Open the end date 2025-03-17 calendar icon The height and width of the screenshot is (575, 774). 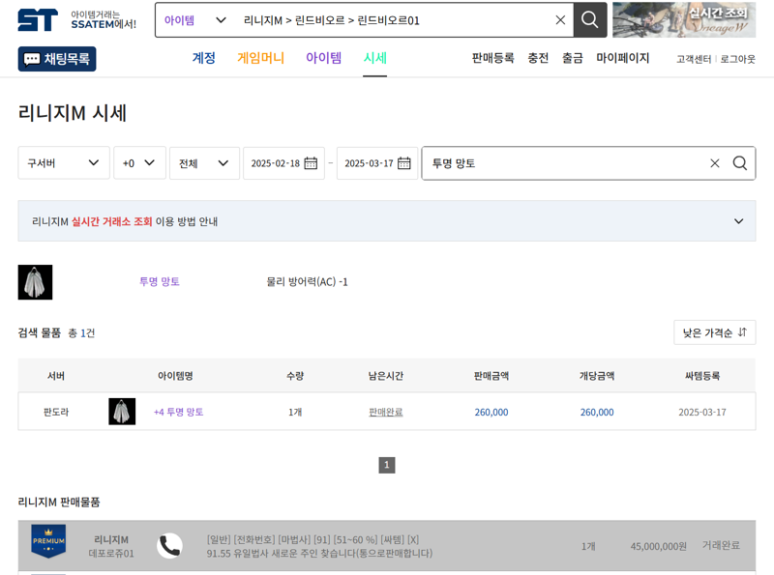pos(404,162)
